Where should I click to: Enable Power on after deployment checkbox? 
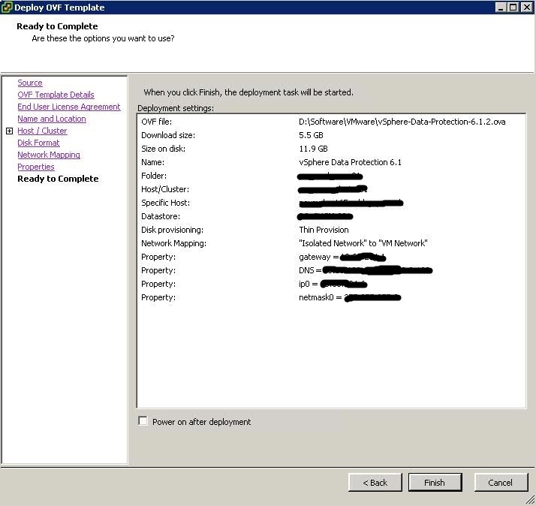pos(143,421)
